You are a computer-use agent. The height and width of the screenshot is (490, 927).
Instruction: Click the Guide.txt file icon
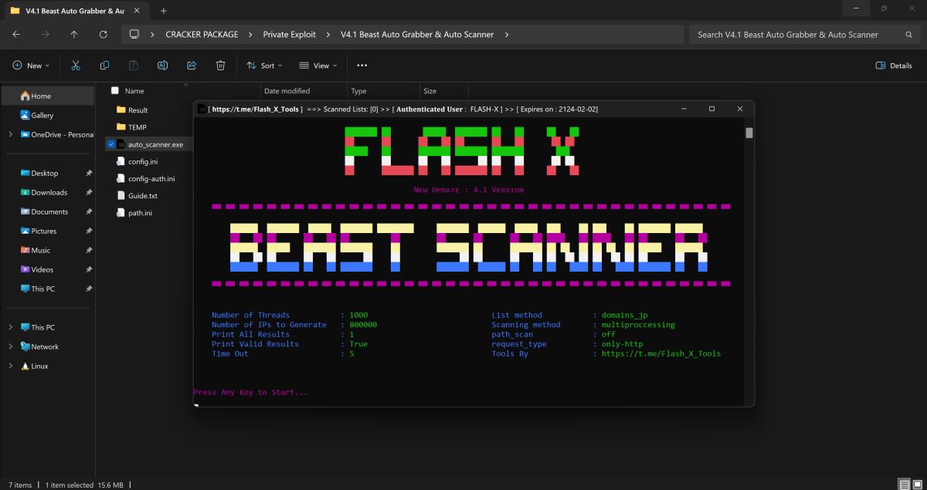click(x=121, y=195)
